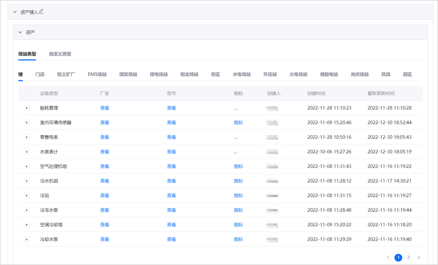Expand the 冷却水泵 row

(x=27, y=240)
